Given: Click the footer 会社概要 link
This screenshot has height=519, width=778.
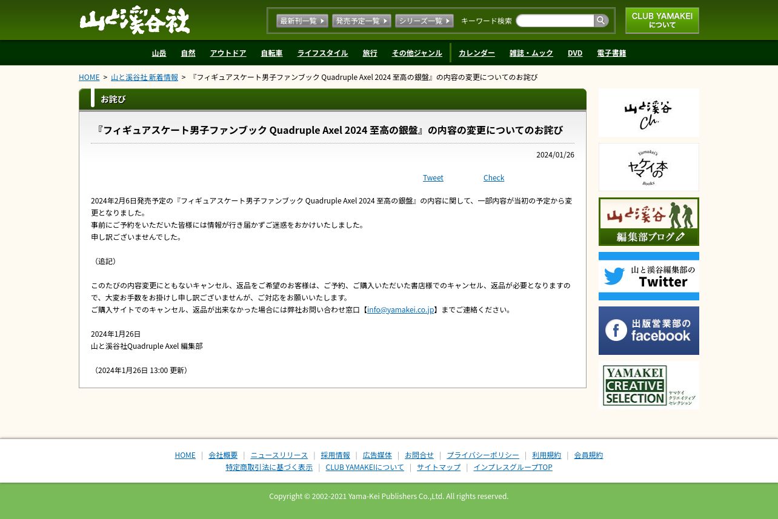Looking at the screenshot, I should 223,455.
